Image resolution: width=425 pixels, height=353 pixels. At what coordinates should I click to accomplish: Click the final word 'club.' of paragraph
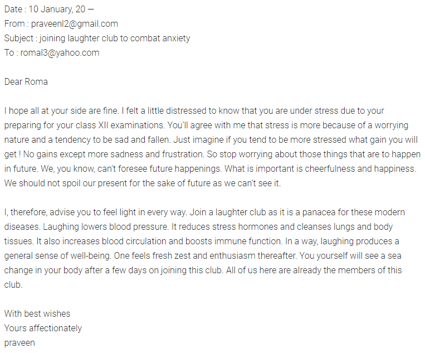point(13,284)
